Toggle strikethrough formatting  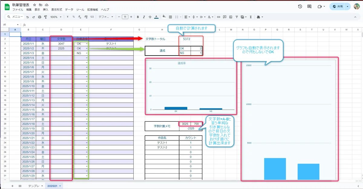click(x=150, y=17)
